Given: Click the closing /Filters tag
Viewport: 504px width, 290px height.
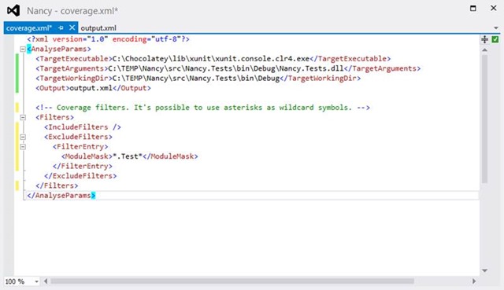Looking at the screenshot, I should point(57,186).
